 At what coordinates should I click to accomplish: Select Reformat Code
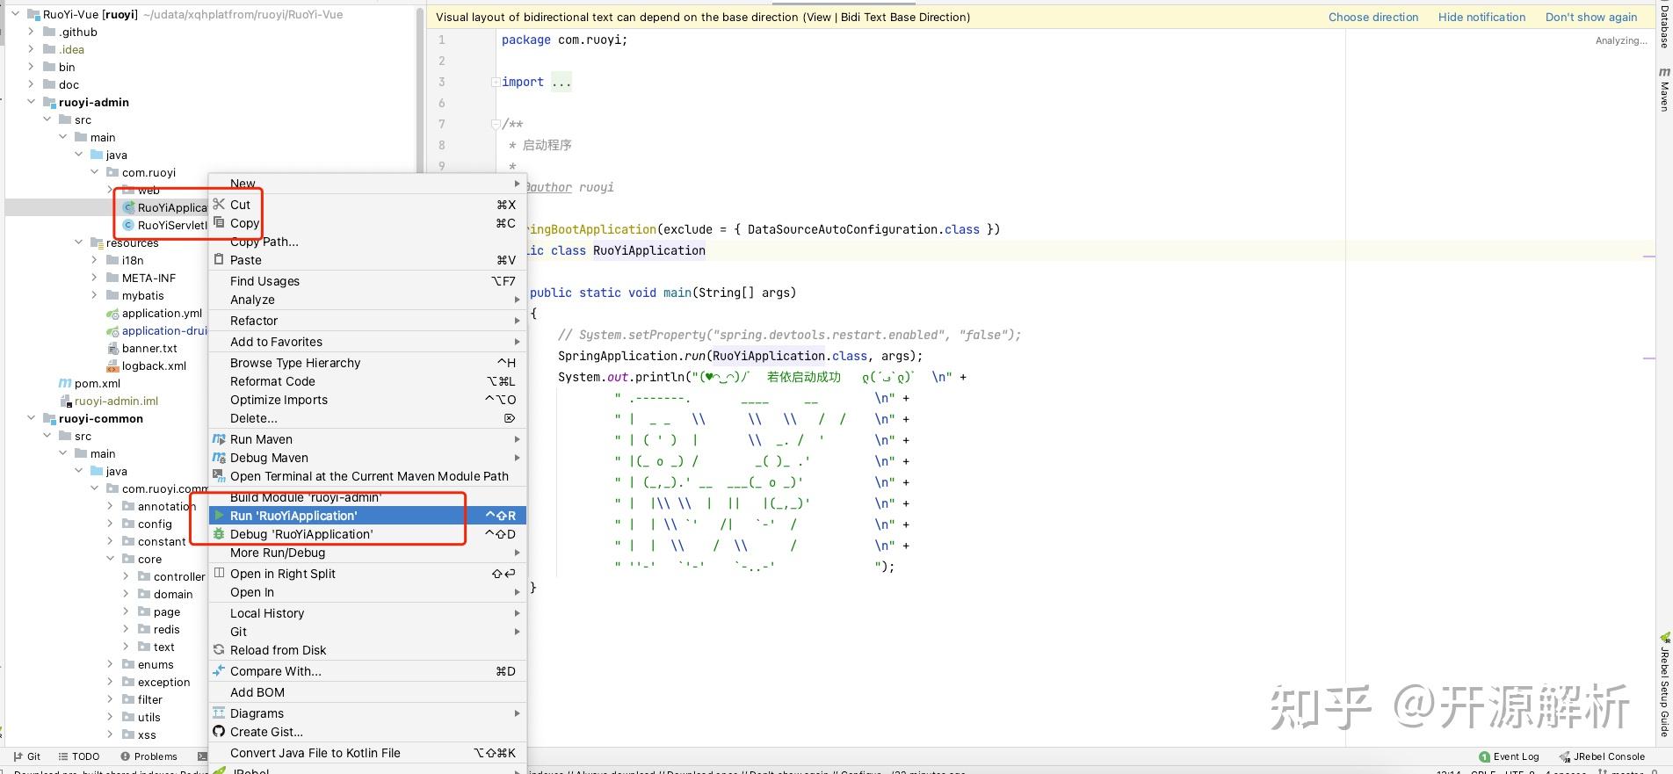coord(367,381)
